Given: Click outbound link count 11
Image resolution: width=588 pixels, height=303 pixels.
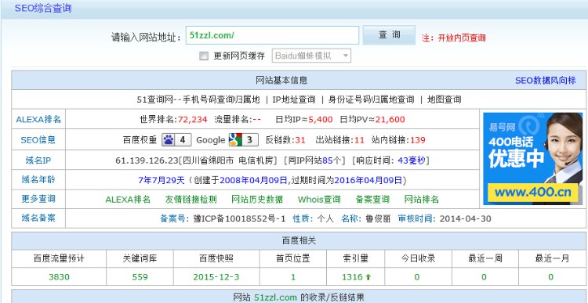Looking at the screenshot, I should [x=359, y=140].
